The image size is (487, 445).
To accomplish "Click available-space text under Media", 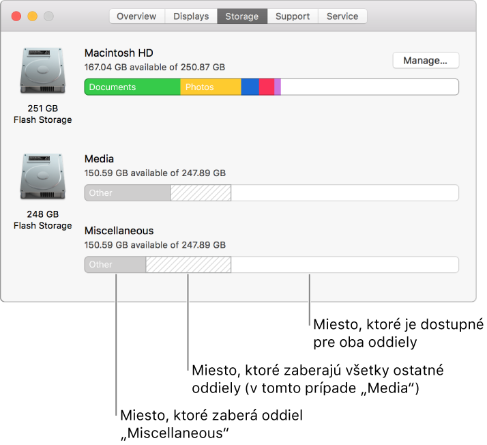I will click(155, 173).
